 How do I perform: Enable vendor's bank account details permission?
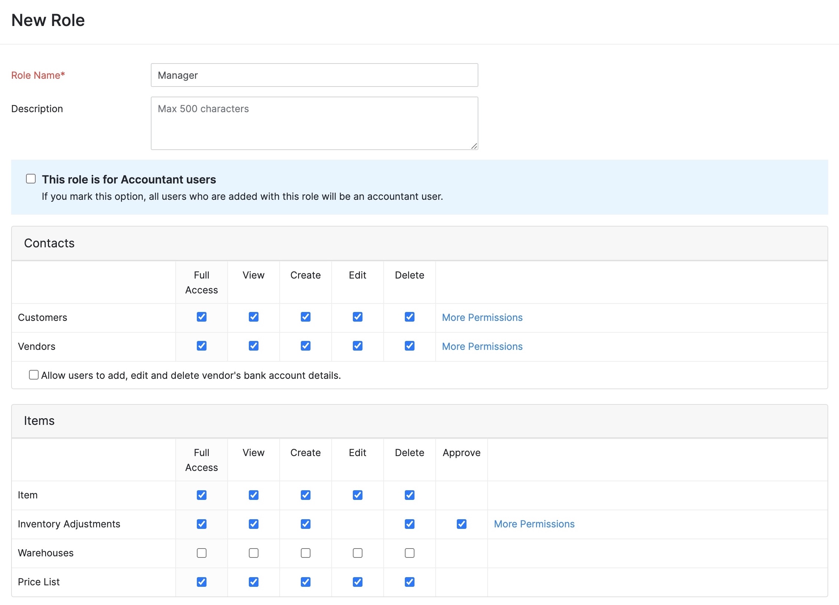point(34,375)
